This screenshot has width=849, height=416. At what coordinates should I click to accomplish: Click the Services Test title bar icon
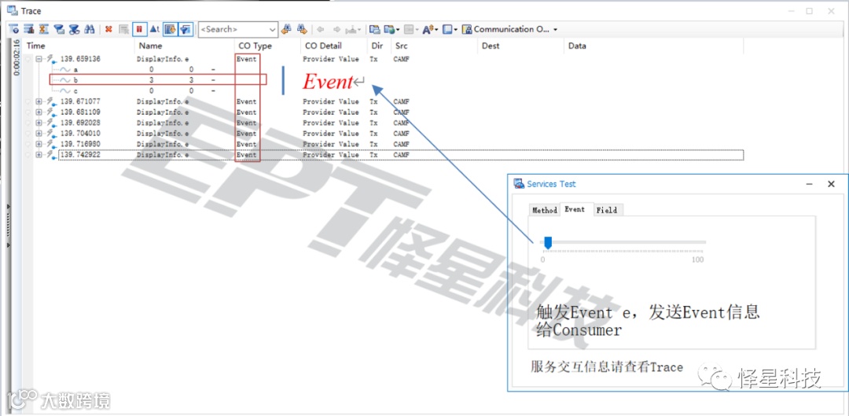tap(519, 184)
